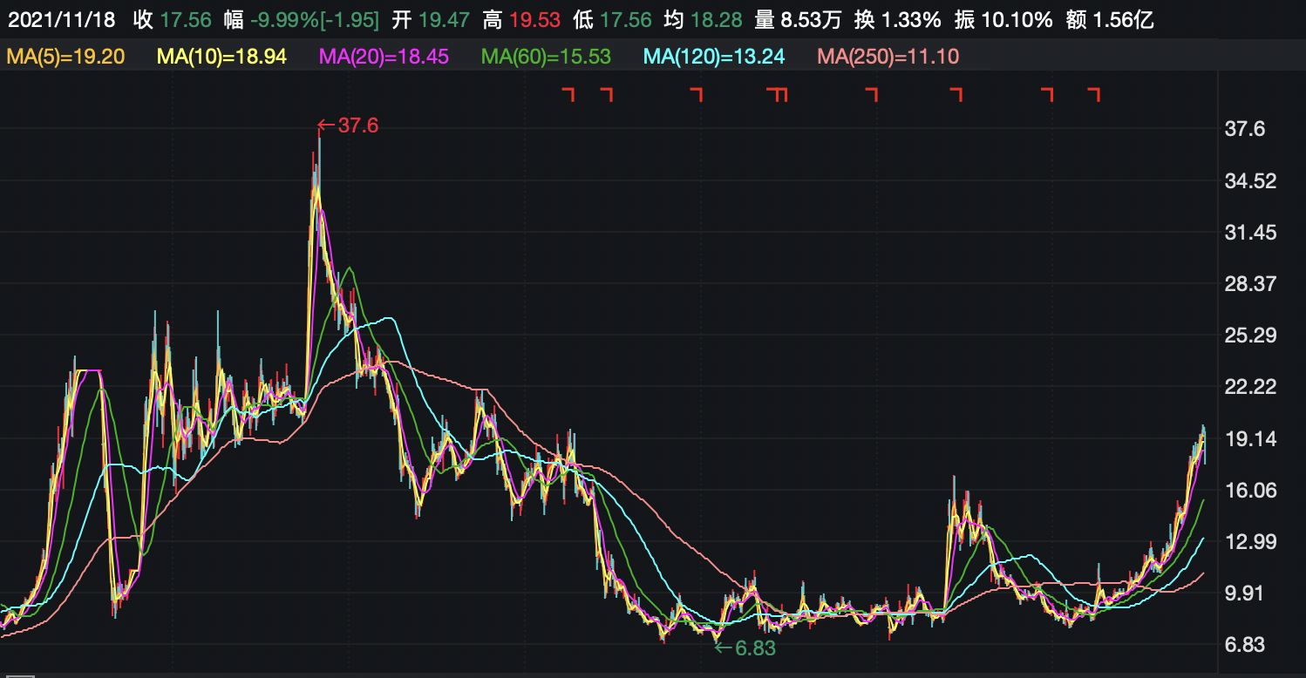Open the MA(60)=15.53 indicator settings

[x=546, y=58]
